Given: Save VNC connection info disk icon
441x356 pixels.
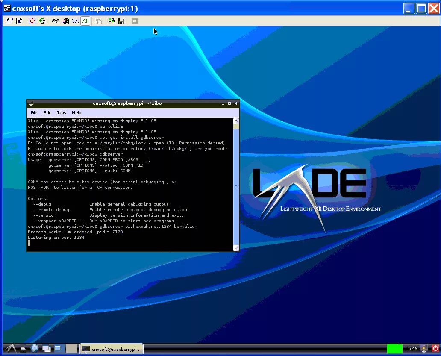Looking at the screenshot, I should coord(121,21).
